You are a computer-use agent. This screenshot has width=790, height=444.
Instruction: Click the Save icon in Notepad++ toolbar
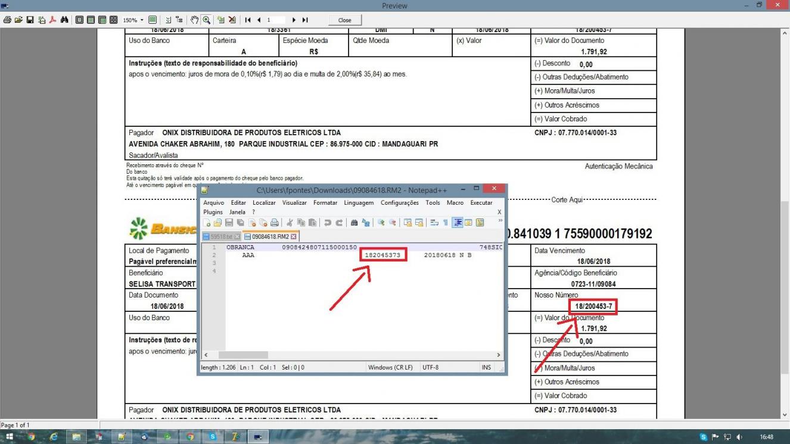229,223
